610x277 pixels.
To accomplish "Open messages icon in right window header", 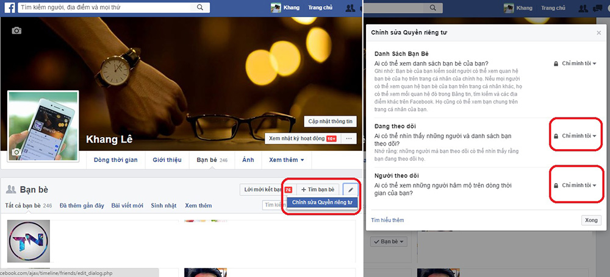I will coord(597,8).
